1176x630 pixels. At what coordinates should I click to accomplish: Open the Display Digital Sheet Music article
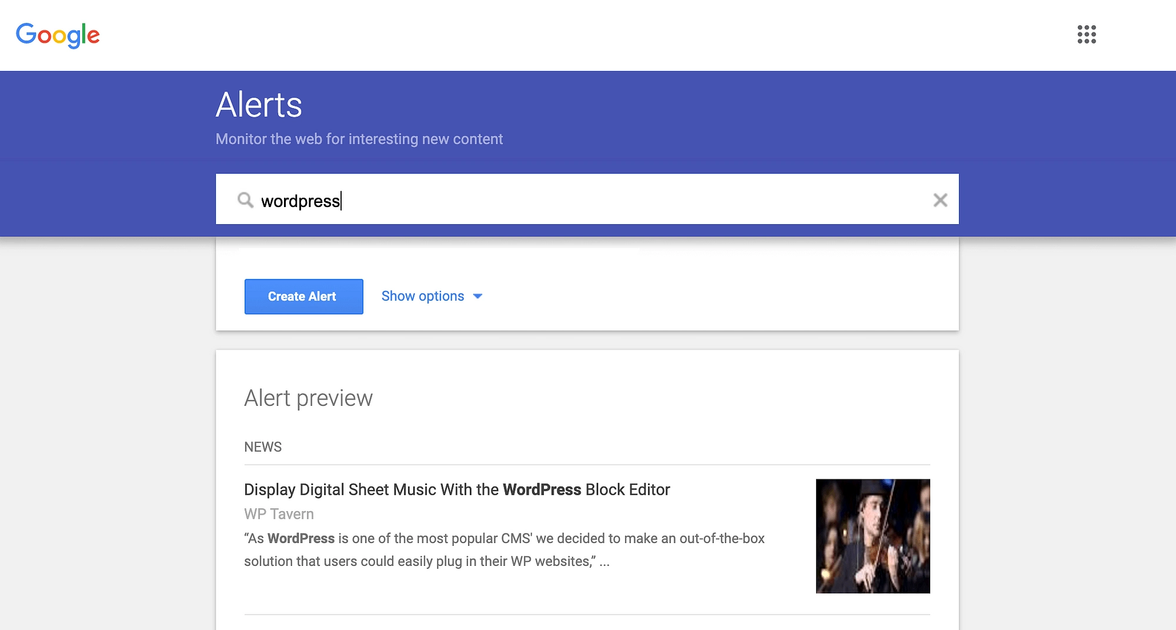pos(457,489)
